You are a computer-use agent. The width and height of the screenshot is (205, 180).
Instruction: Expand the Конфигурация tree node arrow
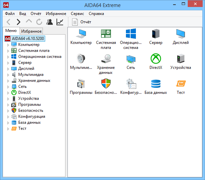[x=8, y=117]
